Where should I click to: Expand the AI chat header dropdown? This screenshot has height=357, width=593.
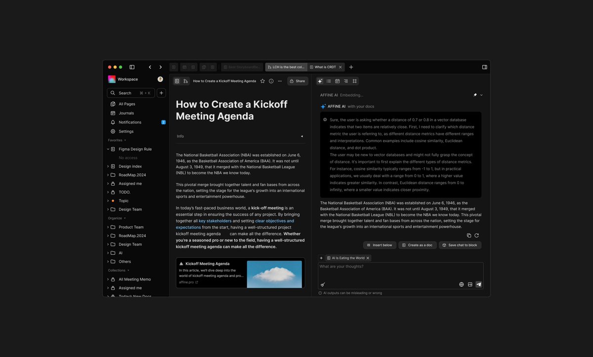[x=481, y=95]
